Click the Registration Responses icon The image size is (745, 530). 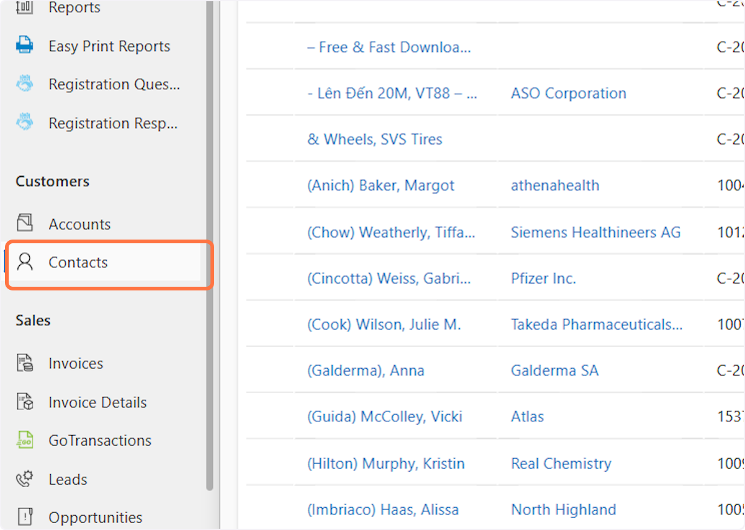(x=25, y=123)
